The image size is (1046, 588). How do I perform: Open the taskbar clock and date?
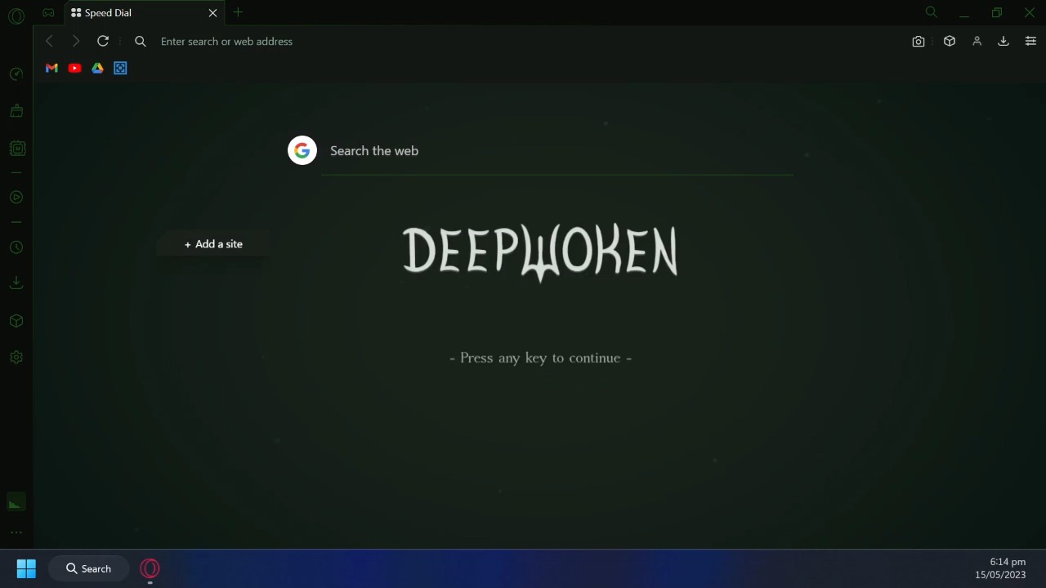(x=1000, y=568)
